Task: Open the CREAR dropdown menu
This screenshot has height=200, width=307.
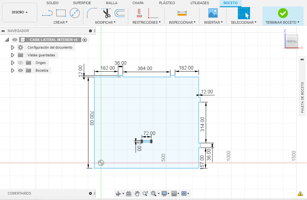Action: [x=61, y=22]
